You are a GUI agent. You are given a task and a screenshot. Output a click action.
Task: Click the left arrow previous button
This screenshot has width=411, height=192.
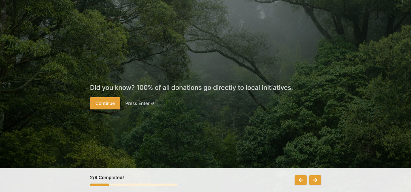coord(301,180)
